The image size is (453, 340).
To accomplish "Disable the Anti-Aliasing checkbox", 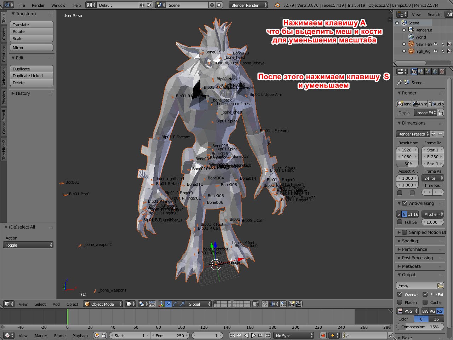I will 405,203.
